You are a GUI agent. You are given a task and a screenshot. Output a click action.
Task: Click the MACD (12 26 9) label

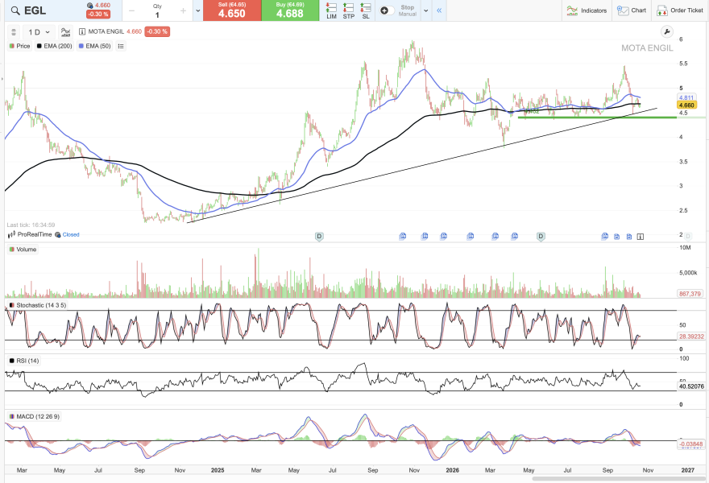[x=35, y=416]
